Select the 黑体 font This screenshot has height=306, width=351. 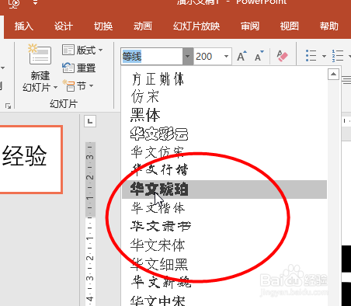pos(224,115)
